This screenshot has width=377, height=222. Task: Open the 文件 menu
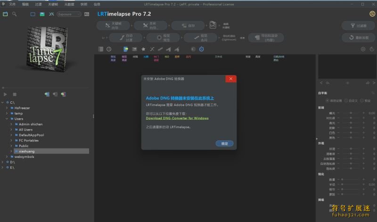click(12, 4)
